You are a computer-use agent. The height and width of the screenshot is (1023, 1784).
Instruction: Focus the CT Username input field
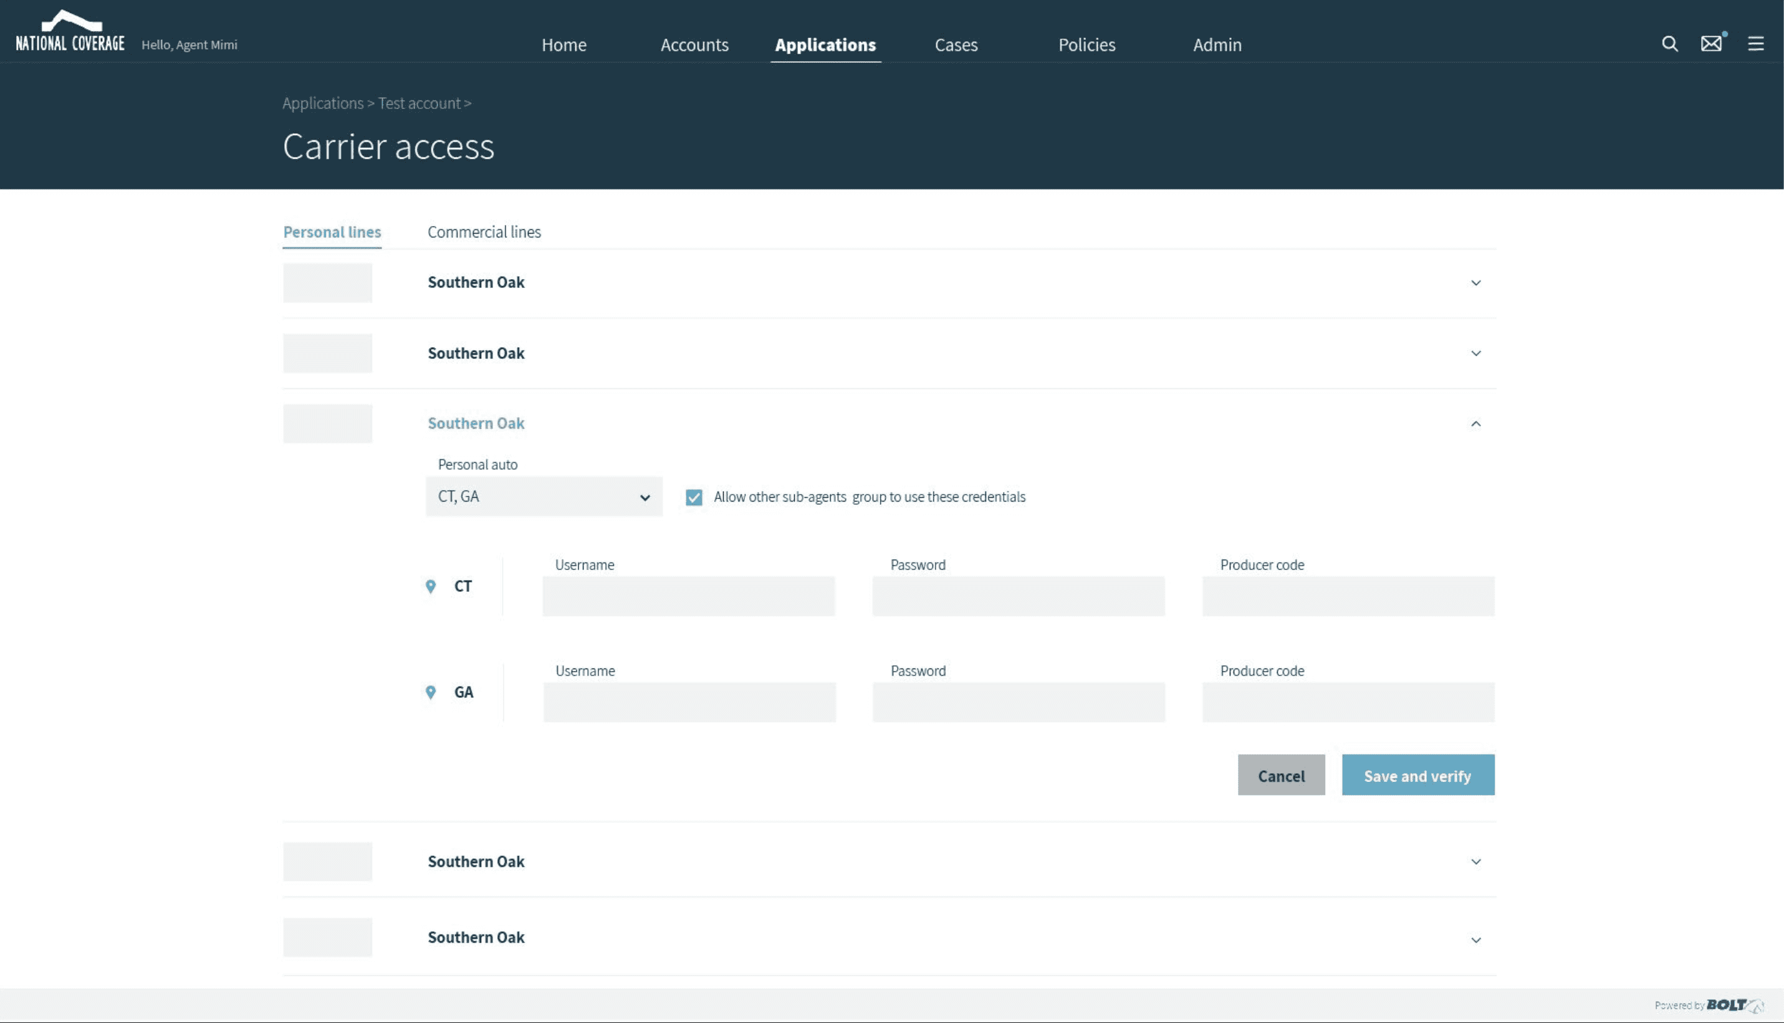point(688,596)
